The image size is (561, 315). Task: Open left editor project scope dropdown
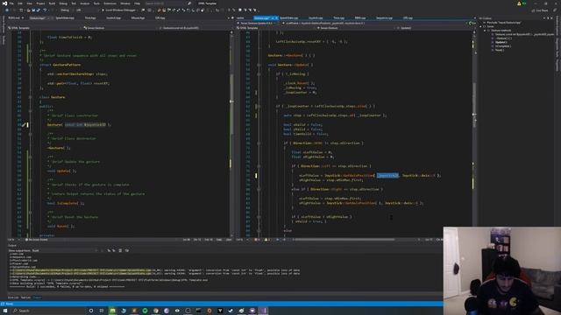point(45,28)
